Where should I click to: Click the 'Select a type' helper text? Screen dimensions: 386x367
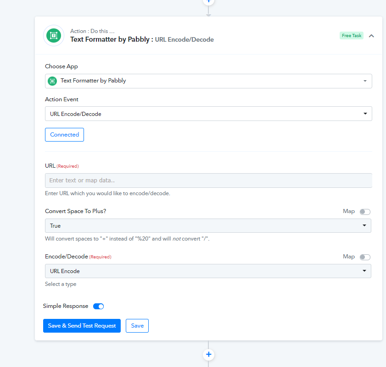61,284
